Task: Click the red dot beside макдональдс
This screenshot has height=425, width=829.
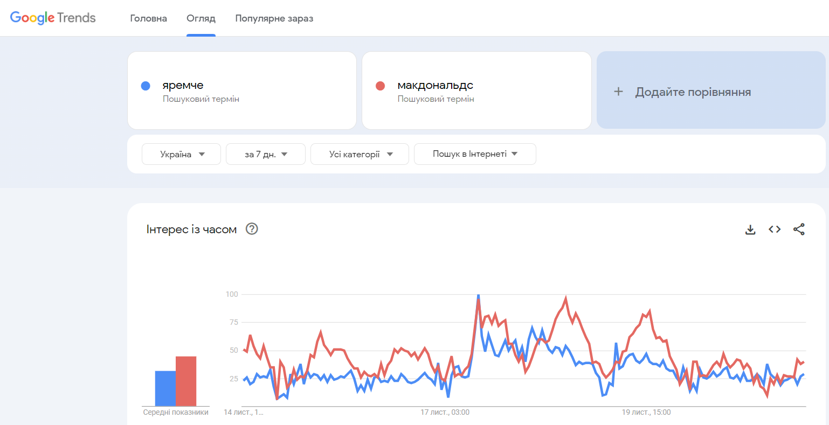Action: pyautogui.click(x=380, y=86)
